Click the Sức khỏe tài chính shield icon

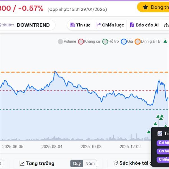click(115, 163)
